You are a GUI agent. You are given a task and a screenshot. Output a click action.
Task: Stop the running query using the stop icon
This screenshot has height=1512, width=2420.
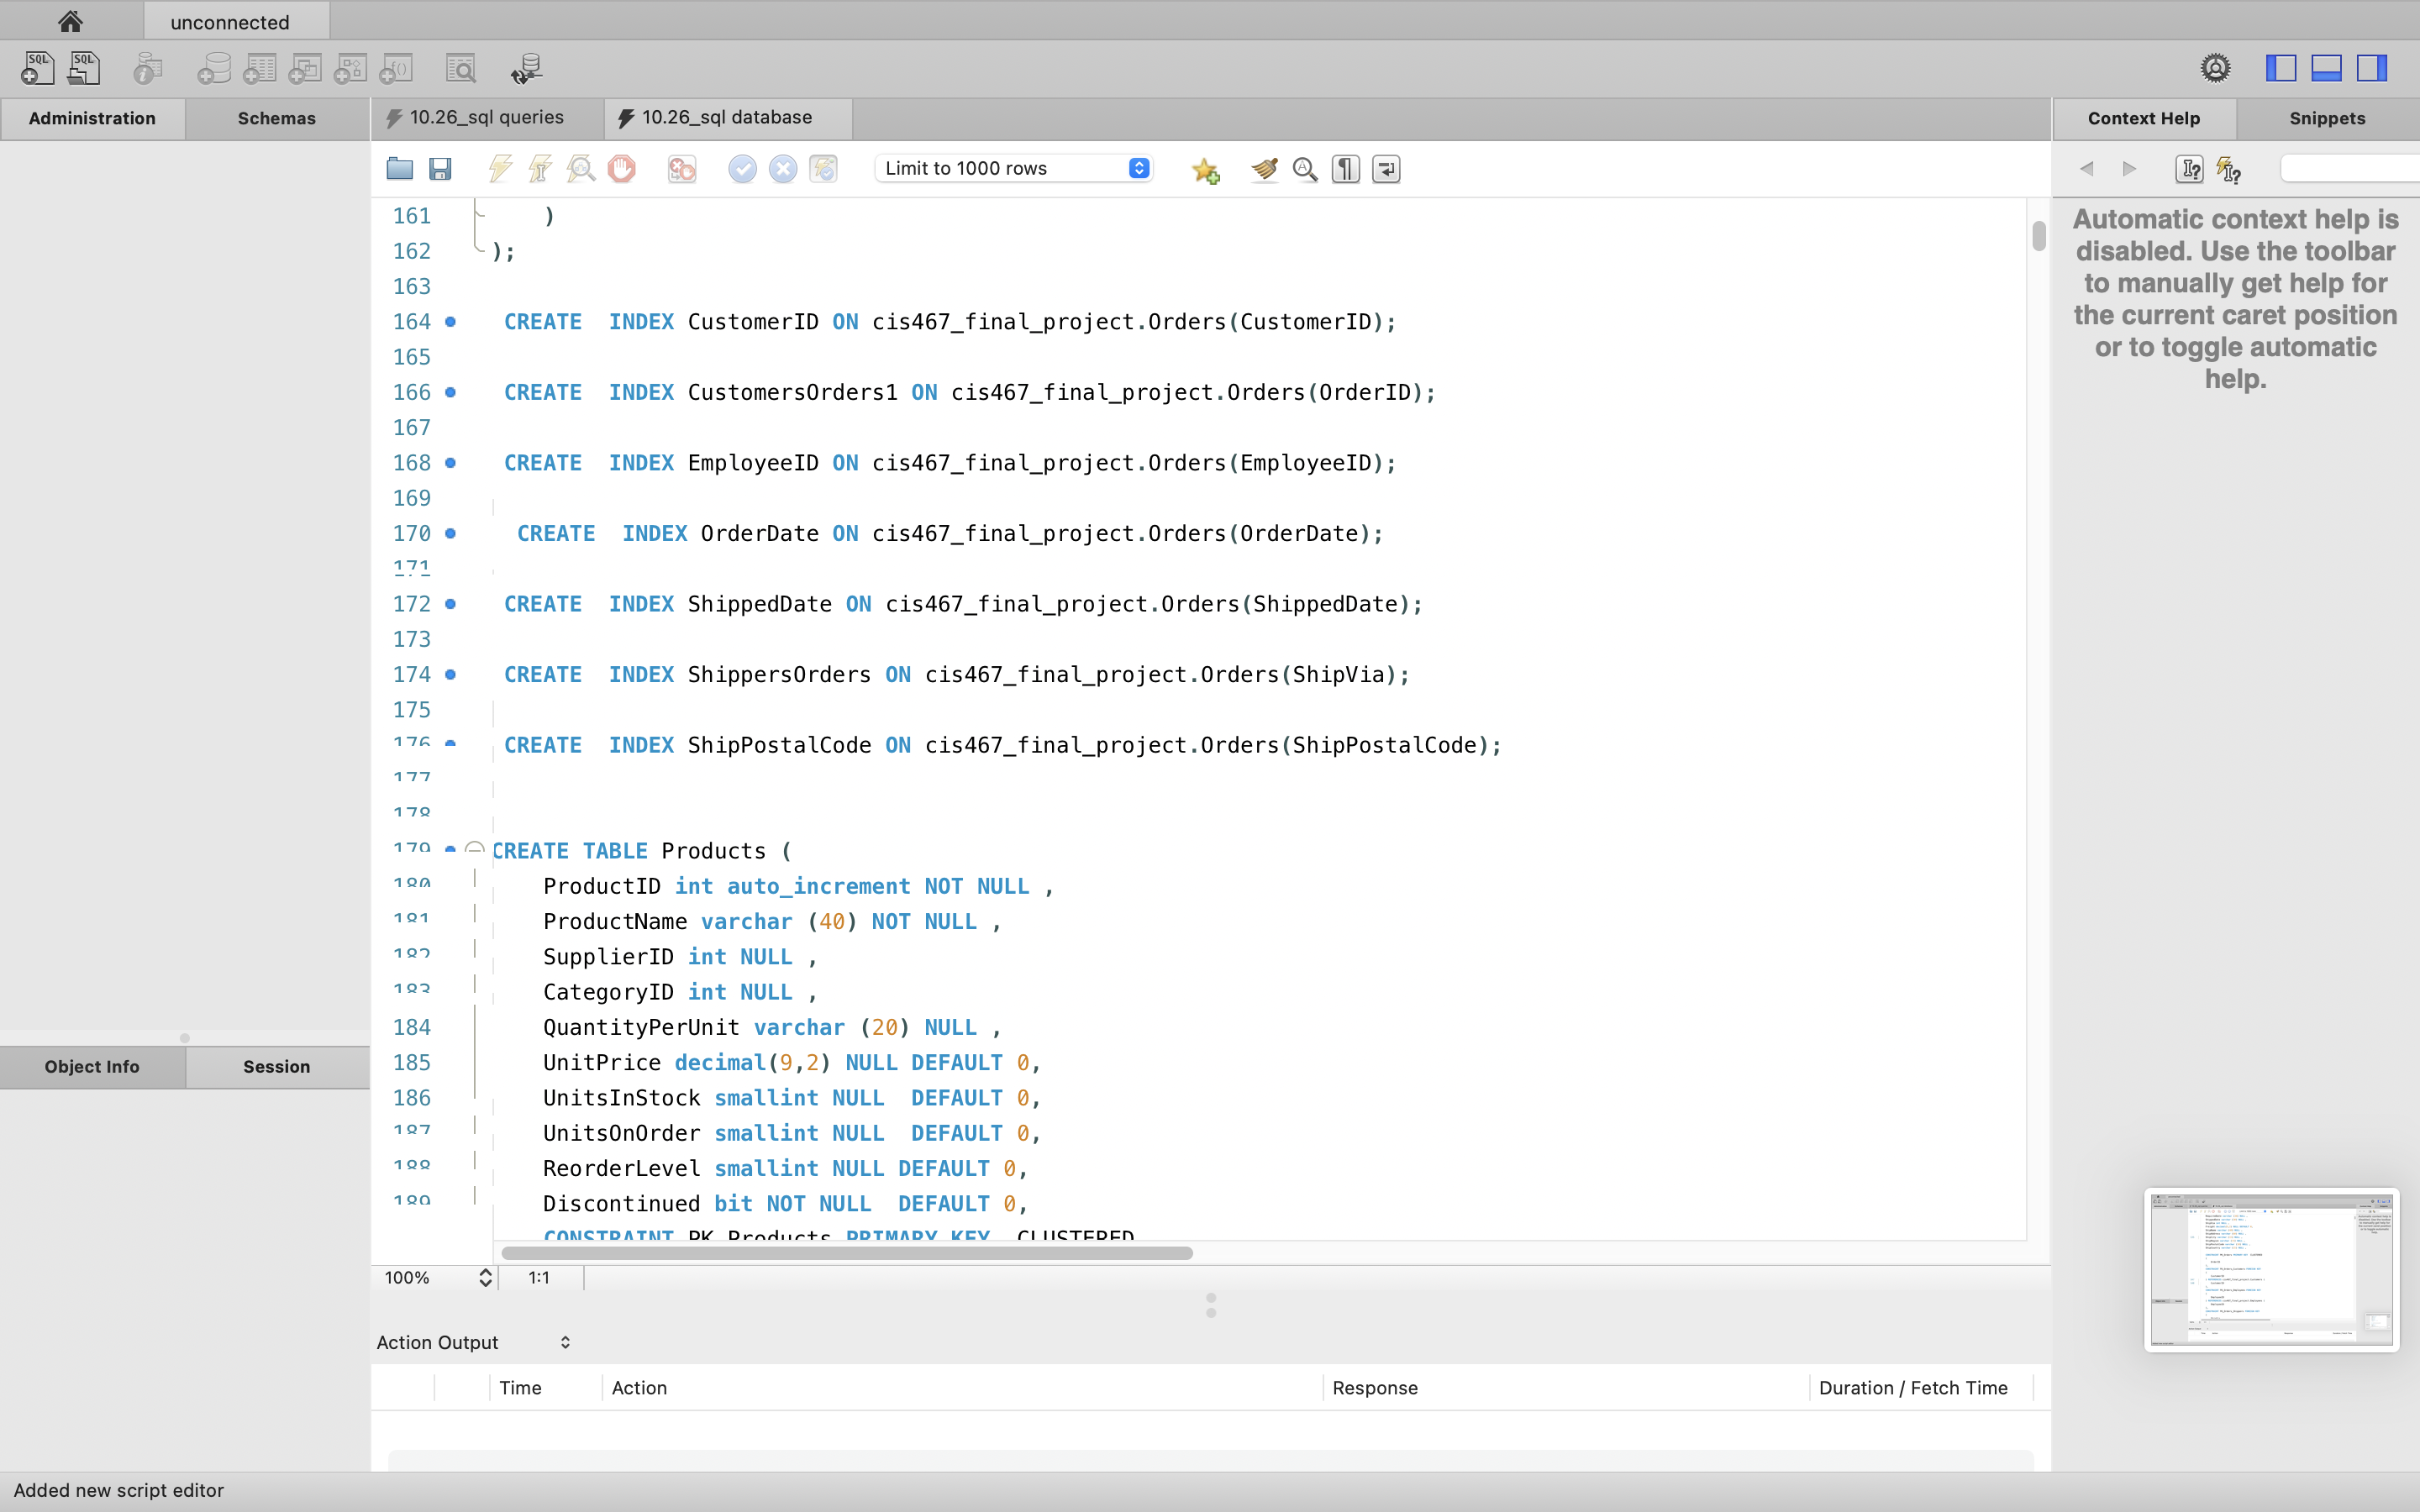pos(622,169)
